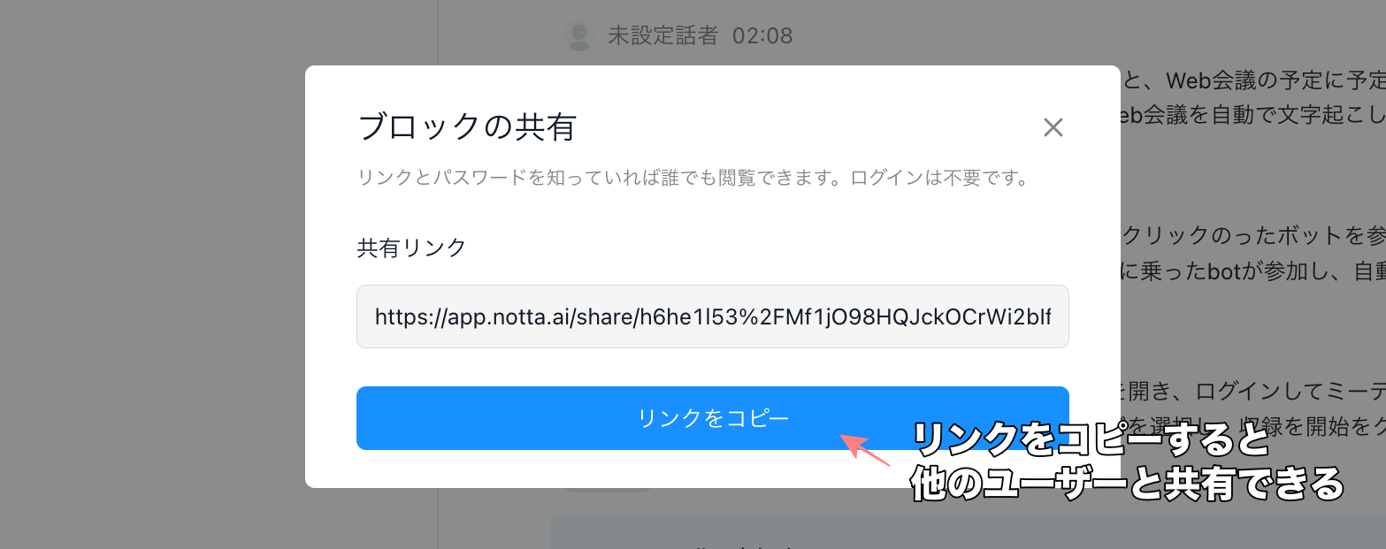Click the speaker avatar icon next to 未設定話者
The height and width of the screenshot is (549, 1386).
(x=578, y=35)
